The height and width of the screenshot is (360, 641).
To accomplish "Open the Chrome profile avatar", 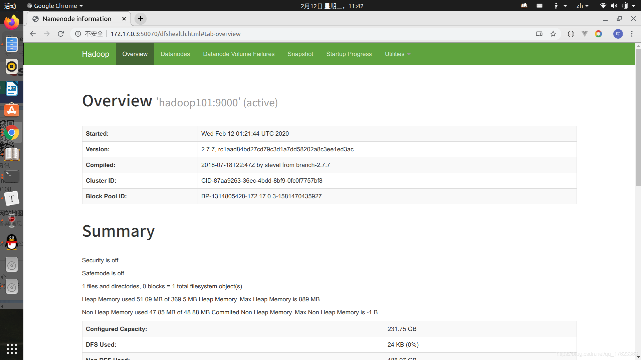I will pyautogui.click(x=618, y=34).
